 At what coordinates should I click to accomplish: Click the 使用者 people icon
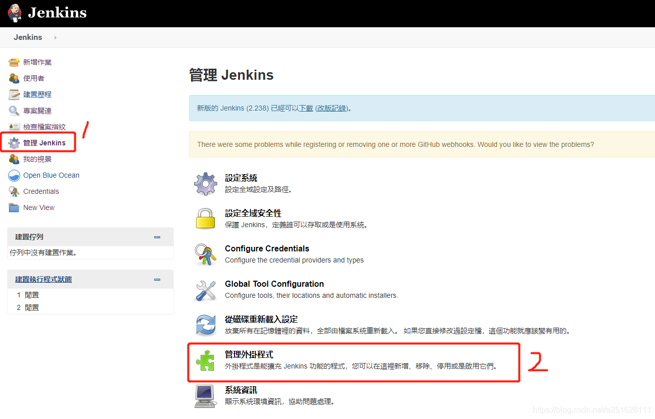tap(14, 78)
